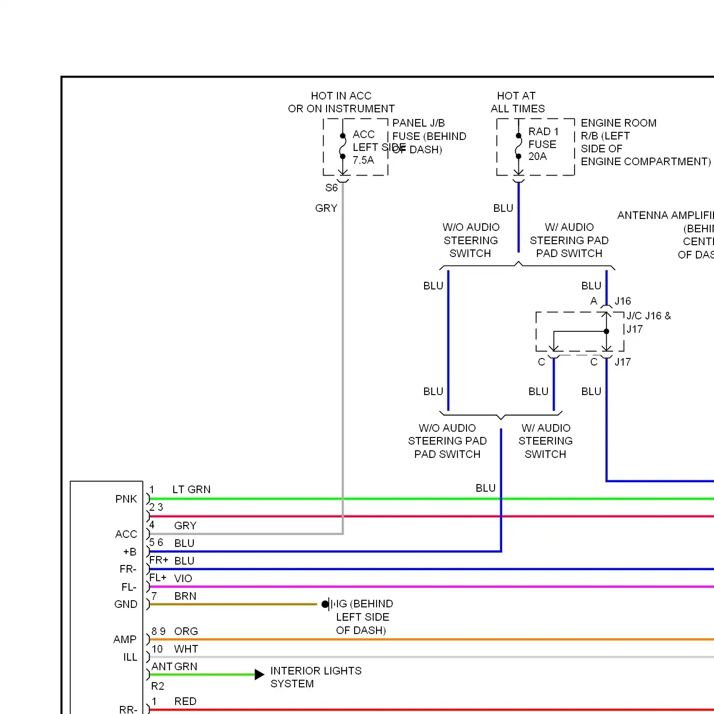This screenshot has width=714, height=714.
Task: Select the 'J16' connector label
Action: pyautogui.click(x=623, y=301)
